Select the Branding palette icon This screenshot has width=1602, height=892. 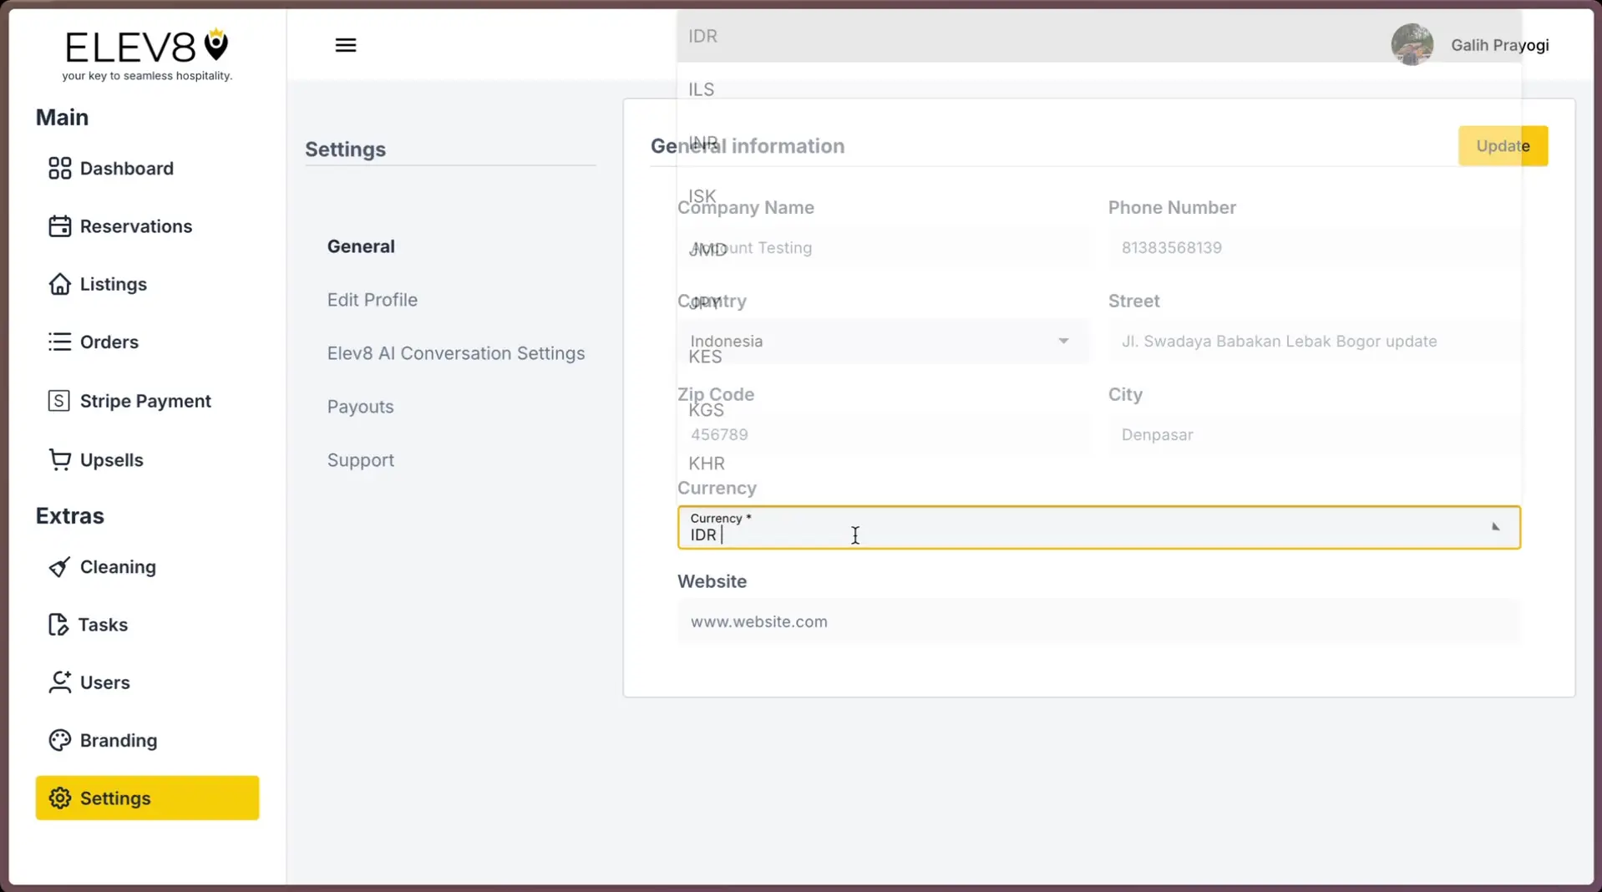[58, 740]
